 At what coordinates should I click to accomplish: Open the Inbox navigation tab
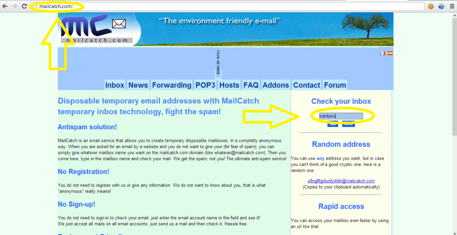(115, 85)
